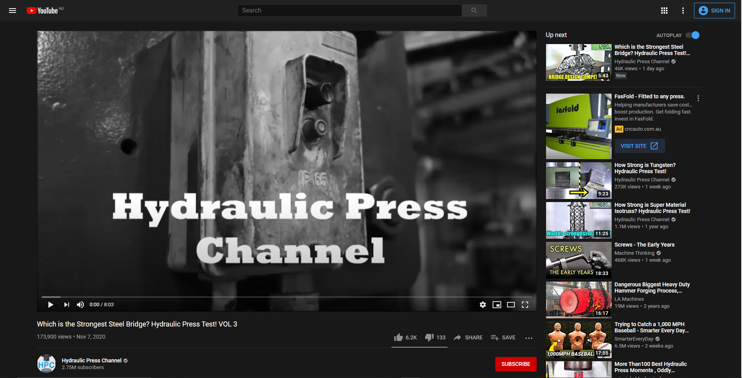The width and height of the screenshot is (742, 378).
Task: Play the video
Action: 51,305
